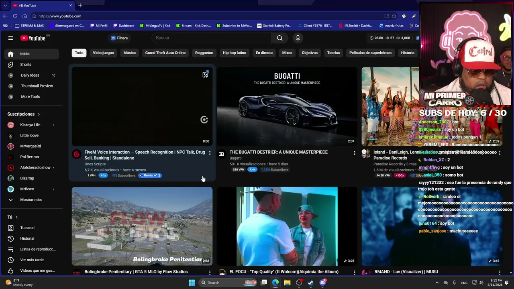Filter the feed by Teorías
Viewport: 514px width, 289px height.
[333, 53]
